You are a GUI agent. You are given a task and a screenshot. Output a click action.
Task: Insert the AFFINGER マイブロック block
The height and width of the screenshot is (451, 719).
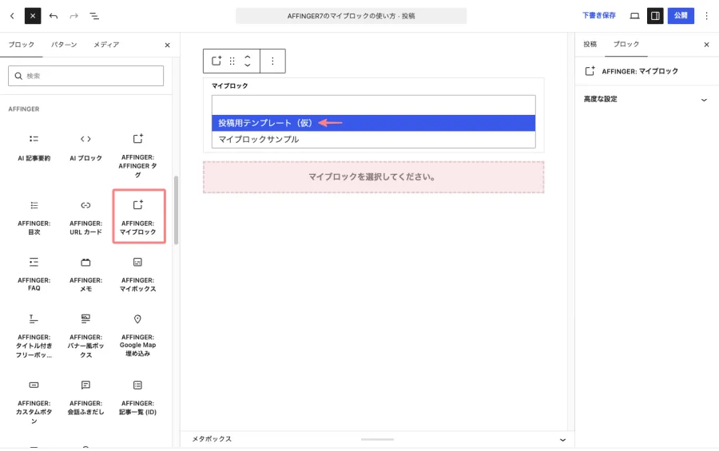coord(139,216)
